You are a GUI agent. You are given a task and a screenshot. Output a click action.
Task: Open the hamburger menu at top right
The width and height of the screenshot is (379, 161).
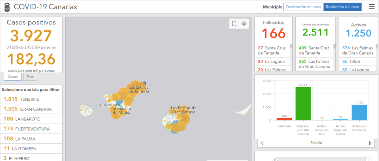coord(372,7)
